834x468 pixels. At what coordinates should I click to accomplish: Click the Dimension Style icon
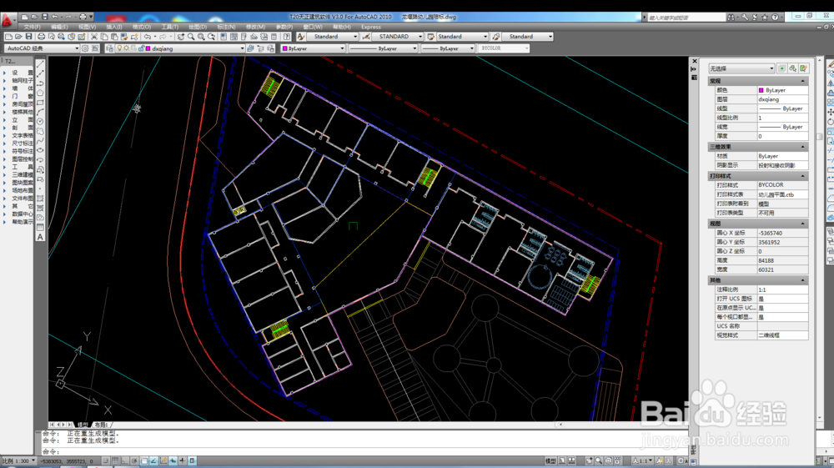click(x=366, y=37)
